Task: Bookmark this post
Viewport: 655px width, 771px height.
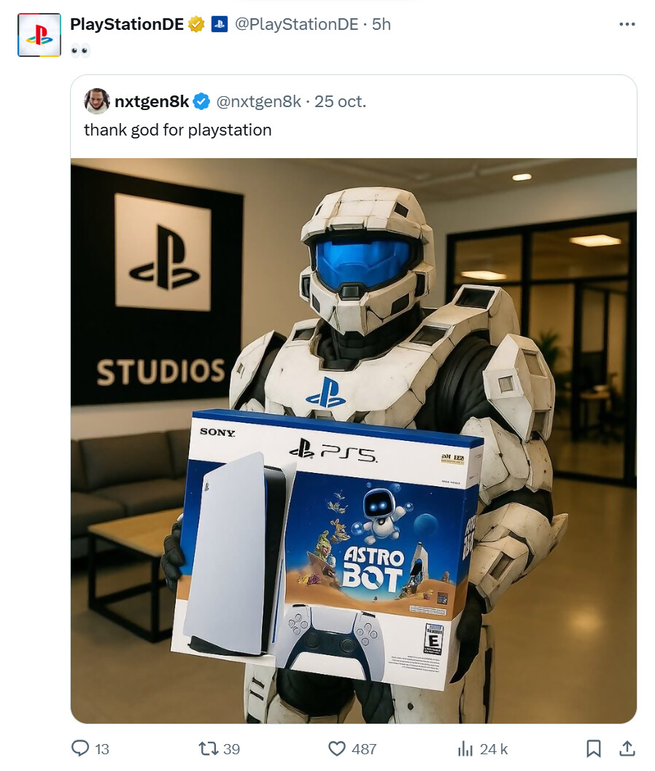Action: point(594,748)
